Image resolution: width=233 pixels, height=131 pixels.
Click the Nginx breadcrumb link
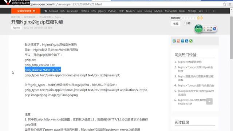(58, 17)
